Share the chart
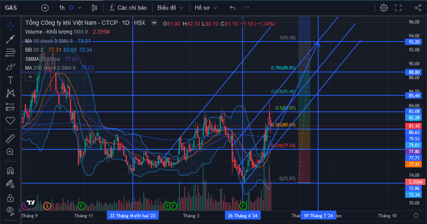Viewport: 427px width, 224px height. [x=418, y=8]
